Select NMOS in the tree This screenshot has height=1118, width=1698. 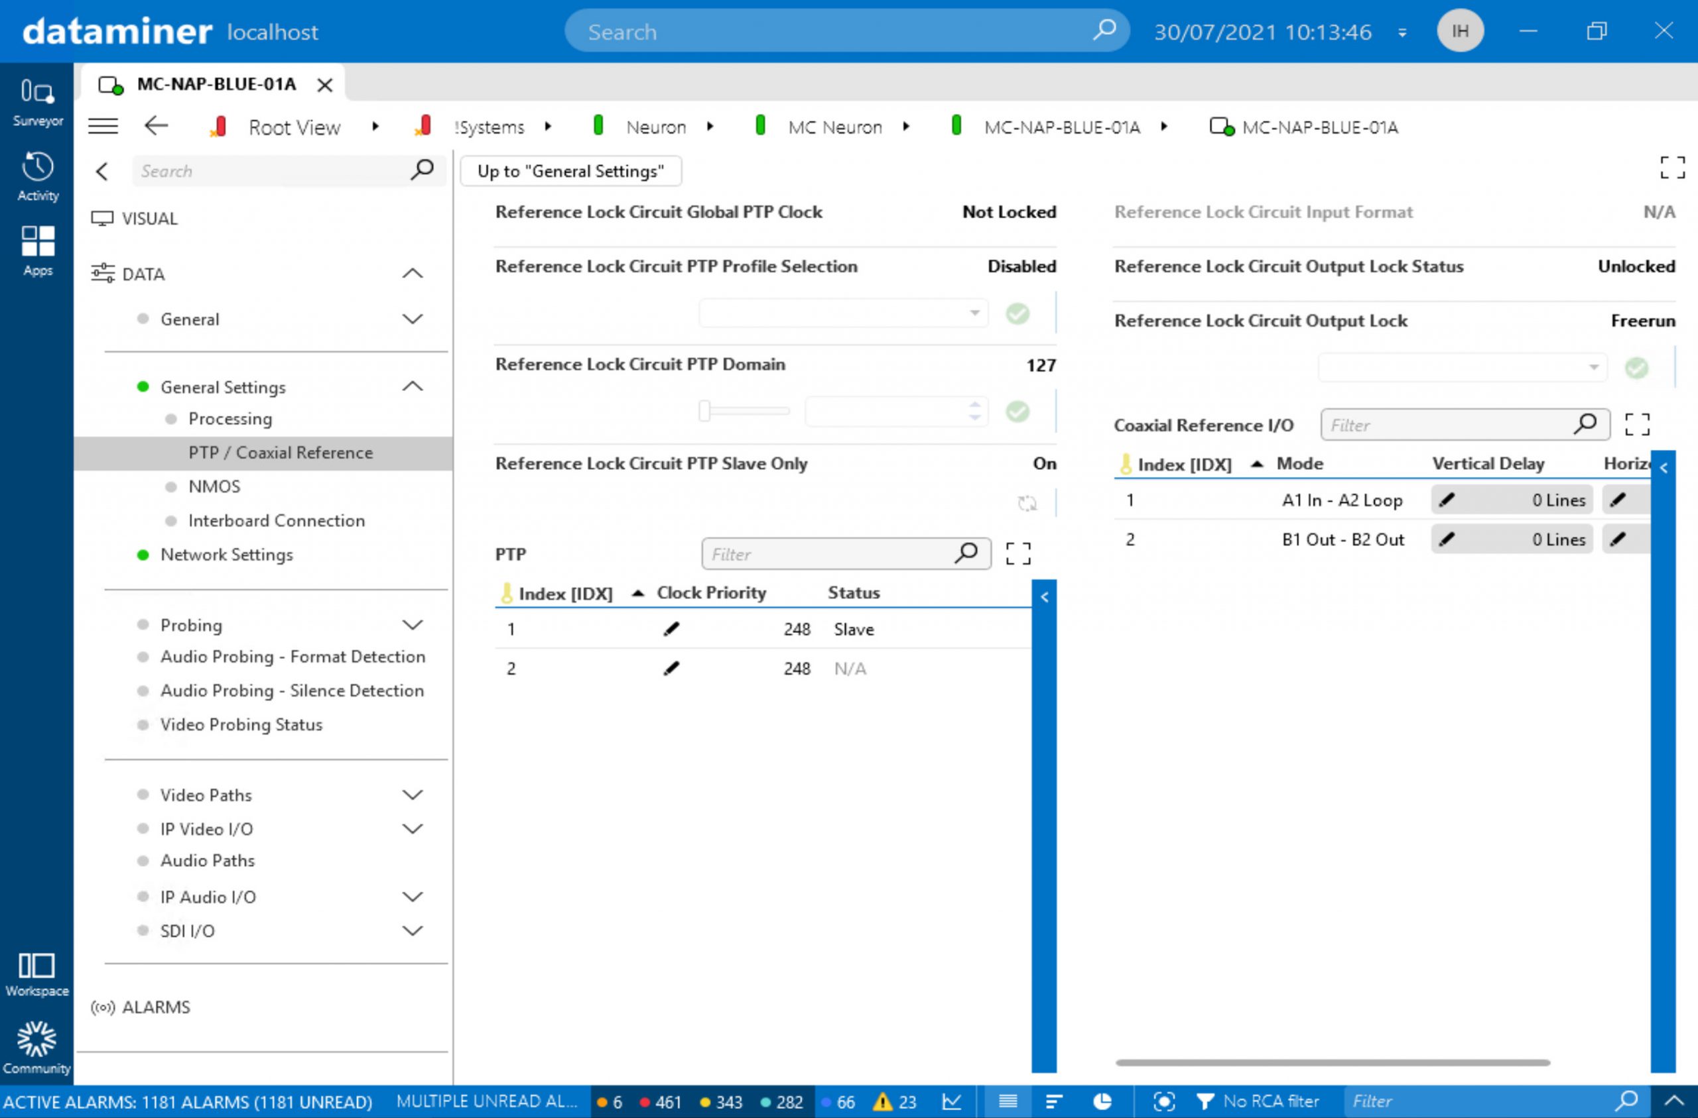pyautogui.click(x=214, y=486)
